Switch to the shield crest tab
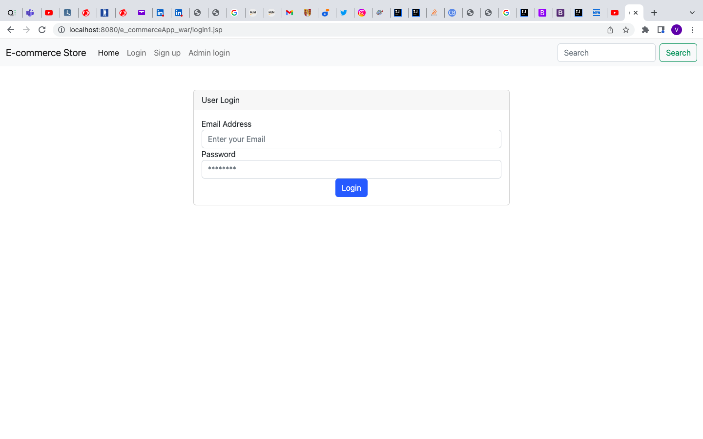 point(308,13)
